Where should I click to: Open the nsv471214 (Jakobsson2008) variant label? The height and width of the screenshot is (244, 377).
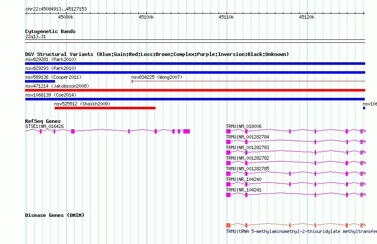point(57,86)
